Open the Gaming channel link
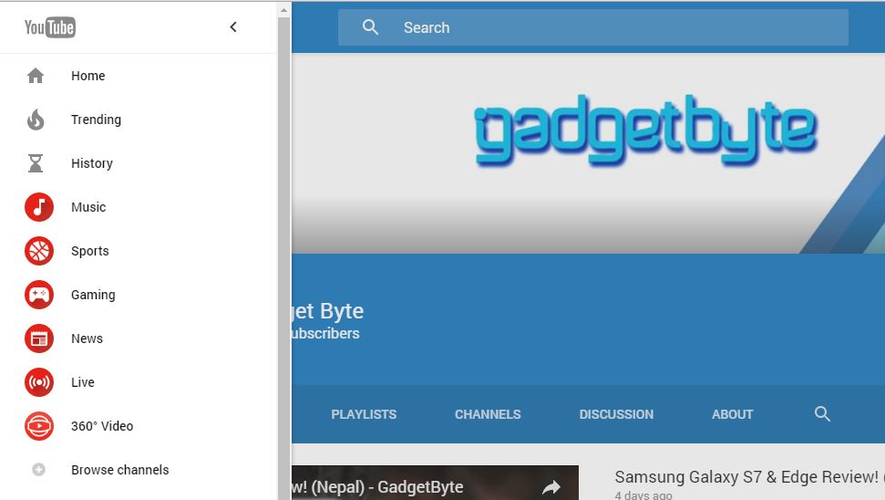 [93, 295]
